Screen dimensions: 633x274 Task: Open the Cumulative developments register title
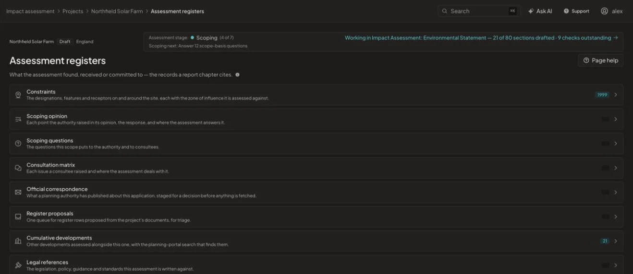[59, 238]
